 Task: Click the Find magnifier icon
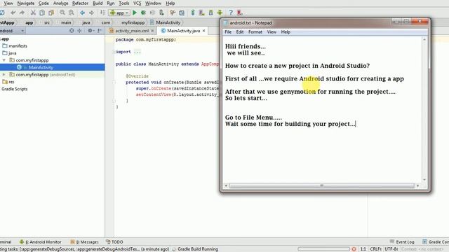tap(62, 13)
